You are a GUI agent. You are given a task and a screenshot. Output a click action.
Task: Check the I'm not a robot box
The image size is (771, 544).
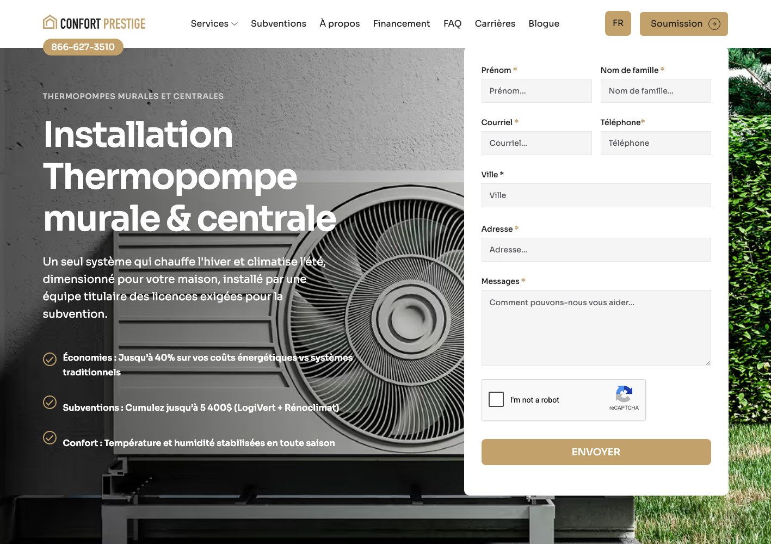tap(496, 399)
